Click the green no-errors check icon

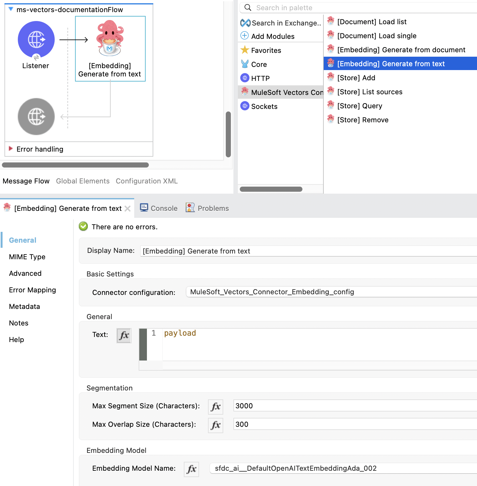pos(83,226)
